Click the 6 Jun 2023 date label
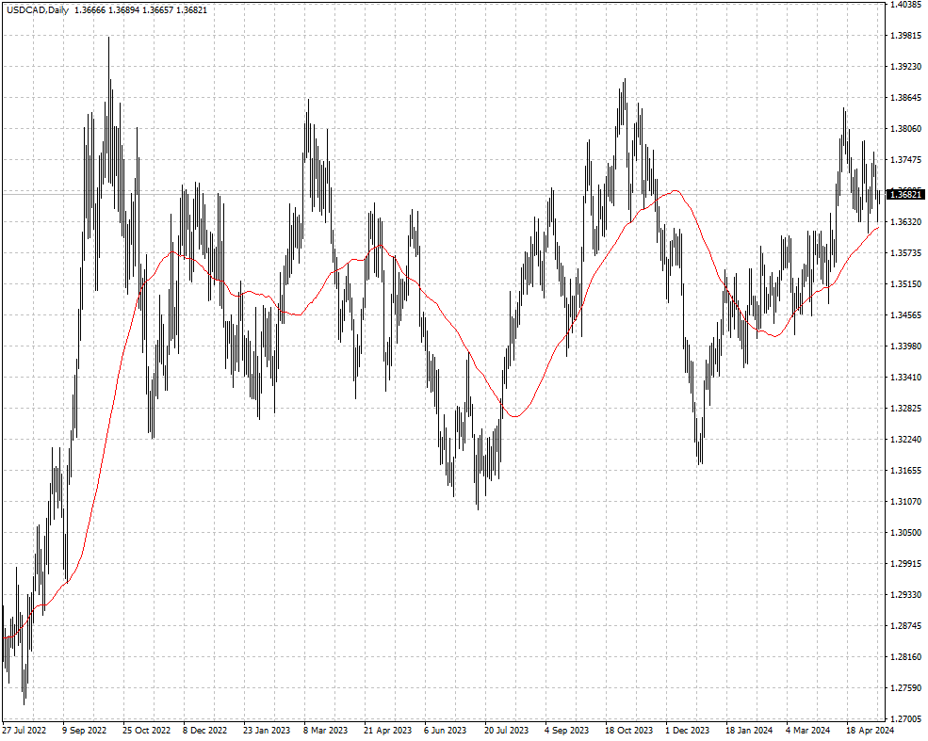Screen dimensions: 928x741 pos(445,731)
